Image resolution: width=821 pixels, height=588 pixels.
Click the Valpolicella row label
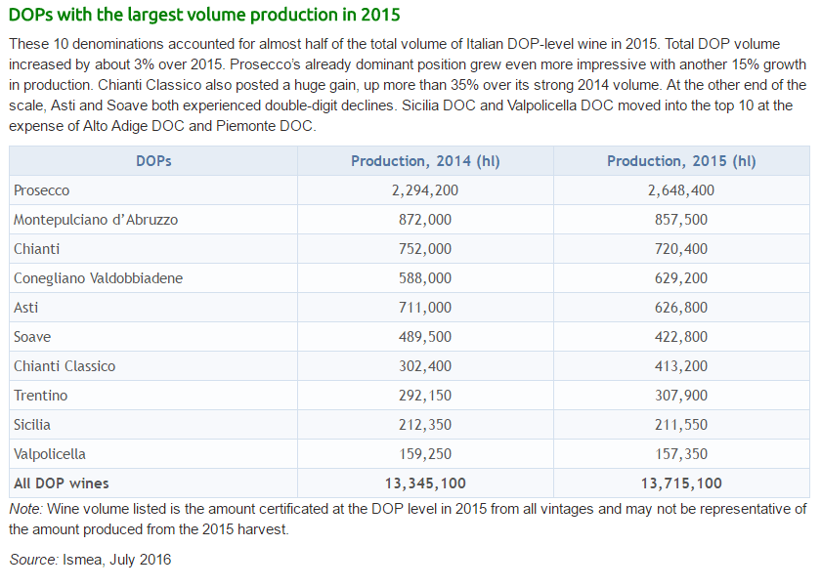[x=50, y=454]
